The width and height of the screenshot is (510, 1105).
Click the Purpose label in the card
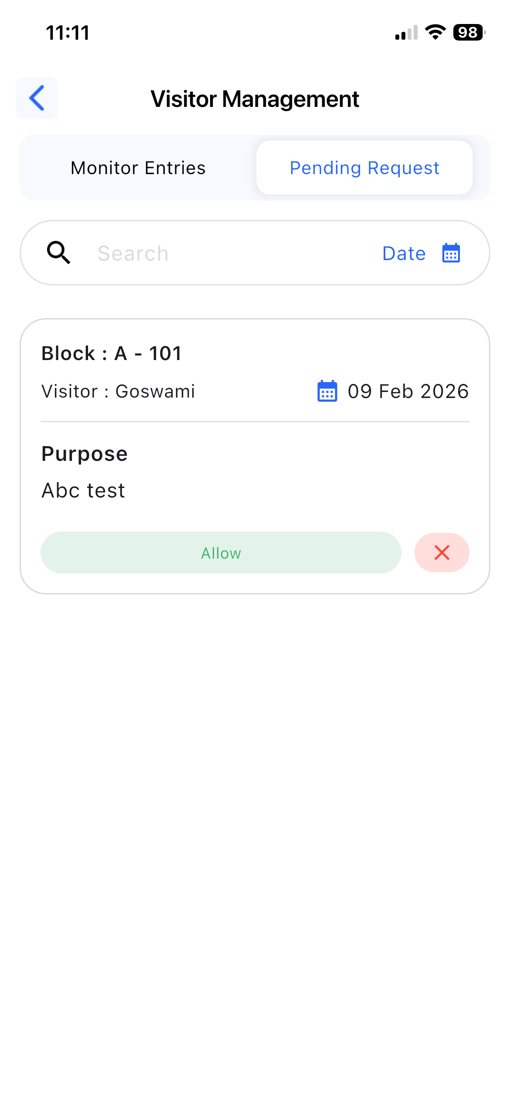(x=85, y=453)
